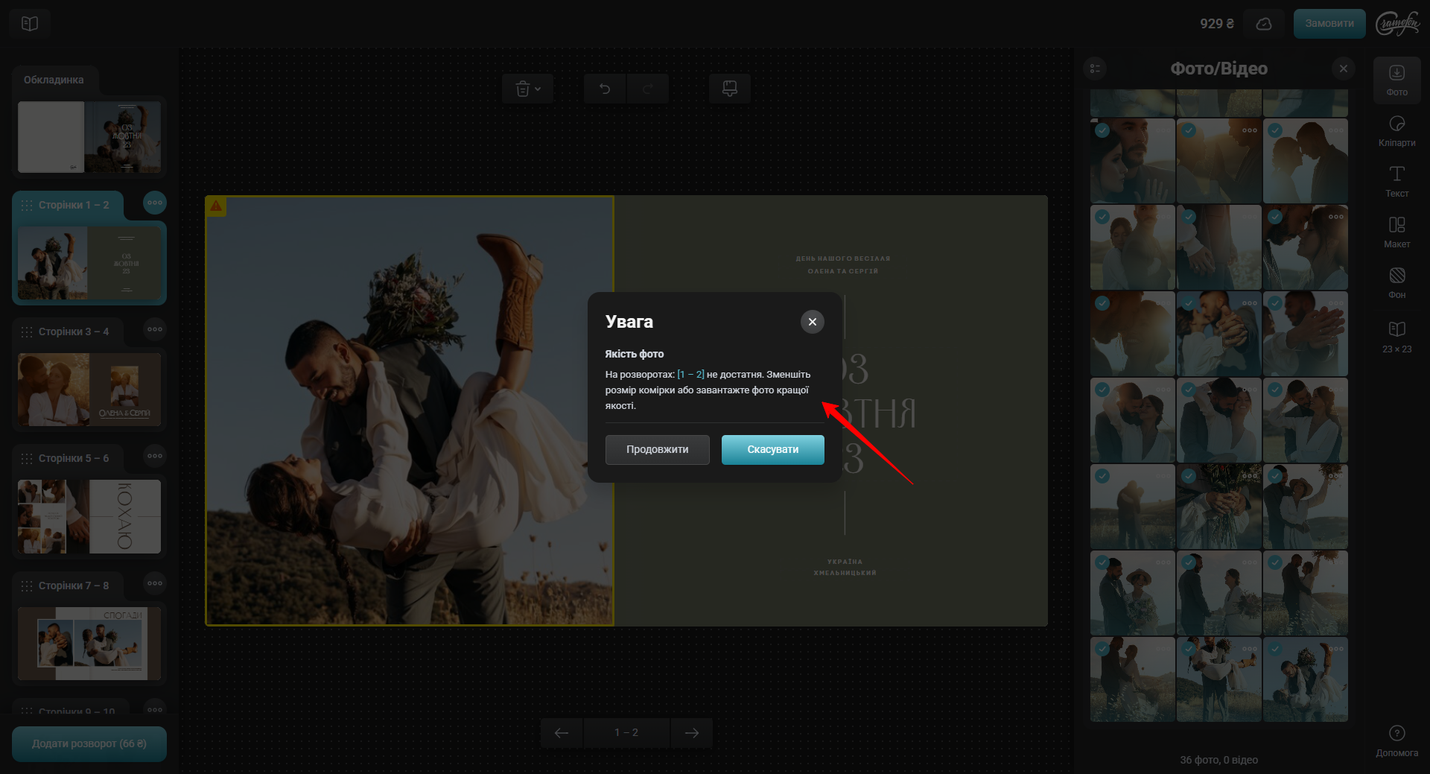Open the delete trash dropdown
The height and width of the screenshot is (774, 1430).
(x=527, y=89)
